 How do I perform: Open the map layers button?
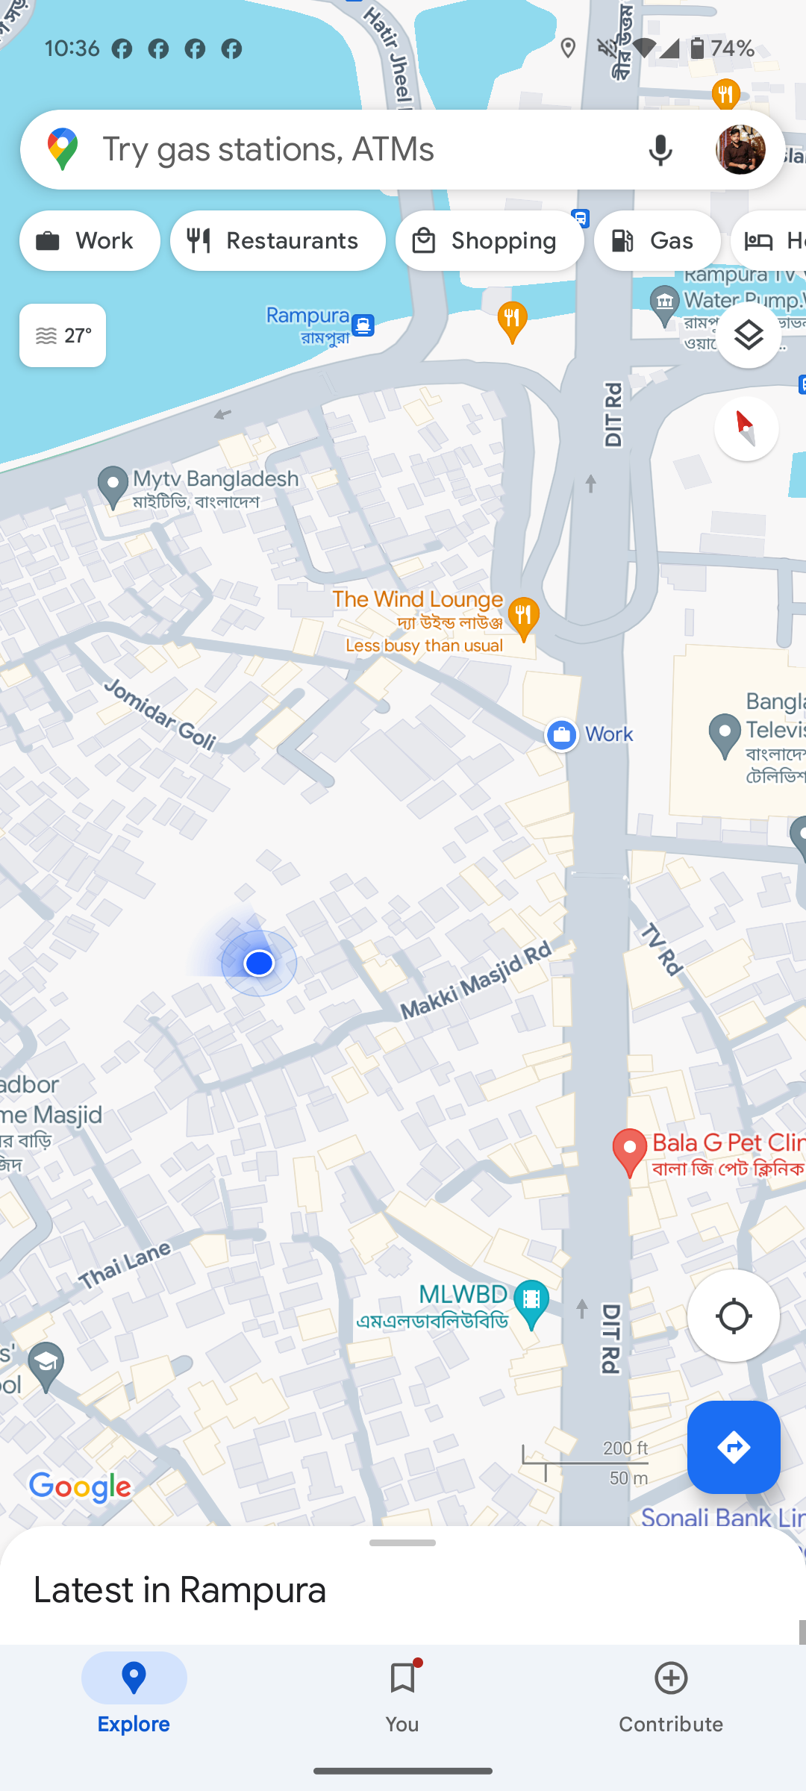pos(749,336)
